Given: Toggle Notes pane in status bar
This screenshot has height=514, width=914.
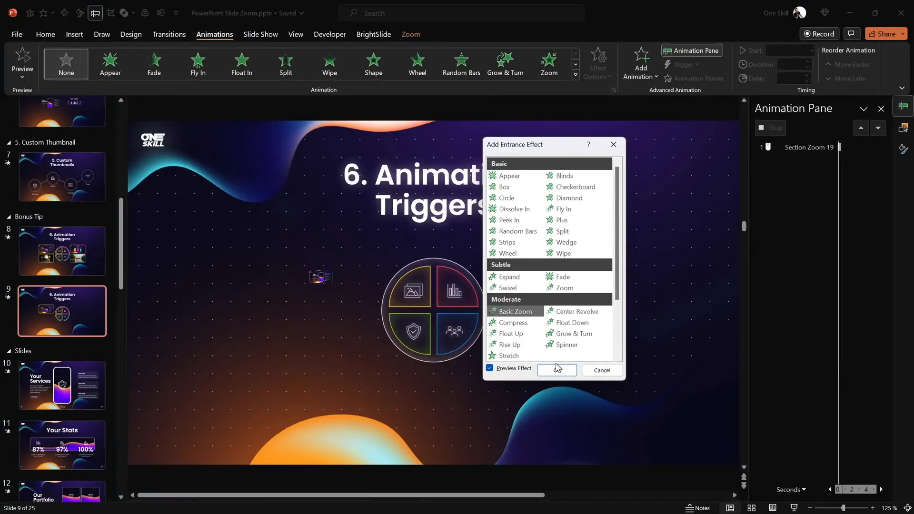Looking at the screenshot, I should point(698,508).
